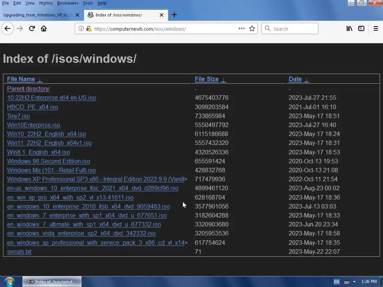383x287 pixels.
Task: Click the 1:26 PM taskbar clock
Action: coord(369,281)
